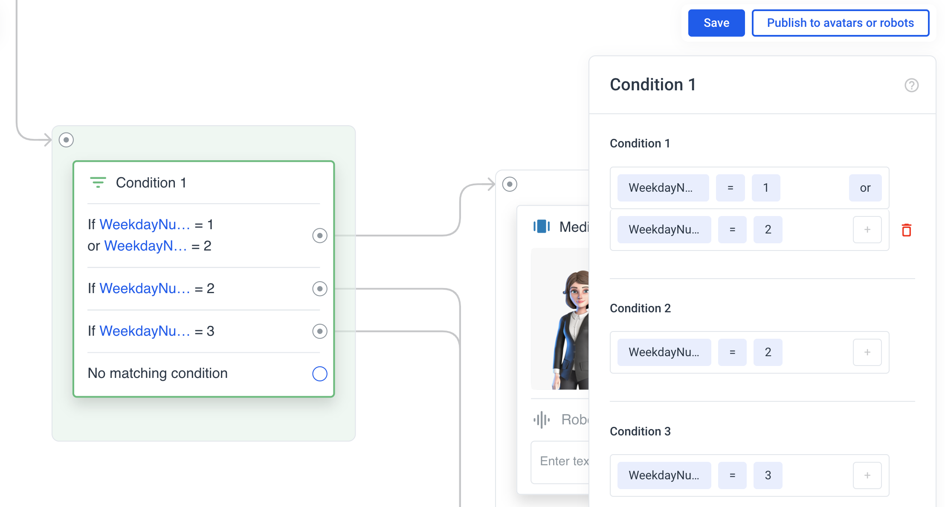Open Condition 2 equals operator dropdown
945x507 pixels.
[732, 352]
